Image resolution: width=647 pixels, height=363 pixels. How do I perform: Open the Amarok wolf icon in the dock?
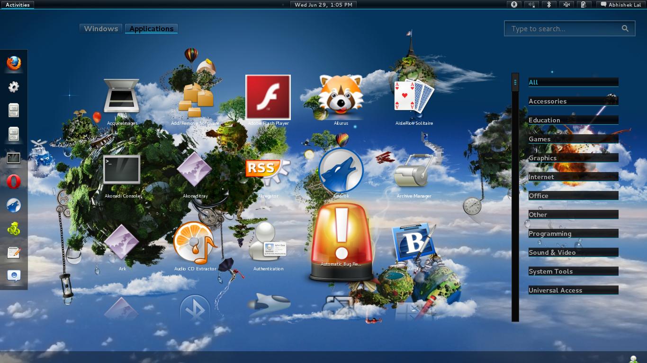pos(14,205)
